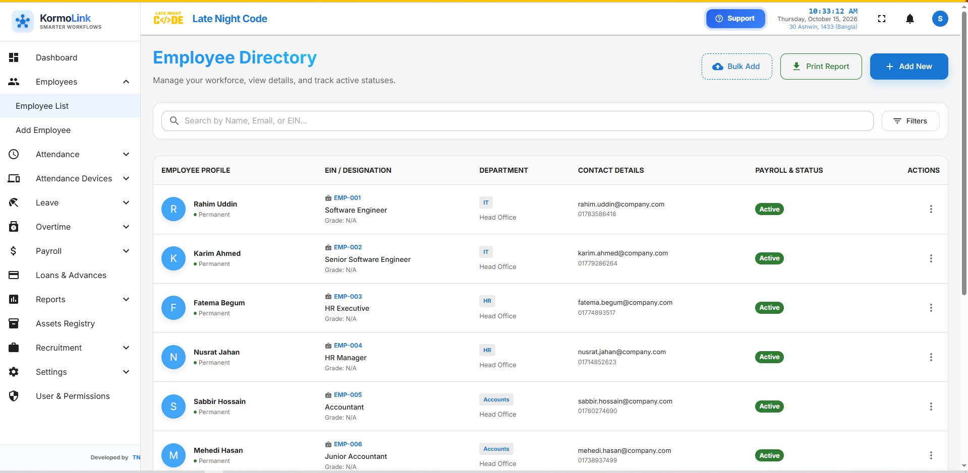Click the KormoLink logo

tap(56, 21)
